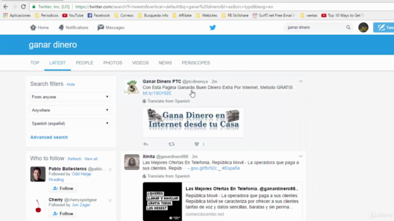Refresh Who to follow suggestions
This screenshot has width=394, height=221.
pyautogui.click(x=74, y=159)
